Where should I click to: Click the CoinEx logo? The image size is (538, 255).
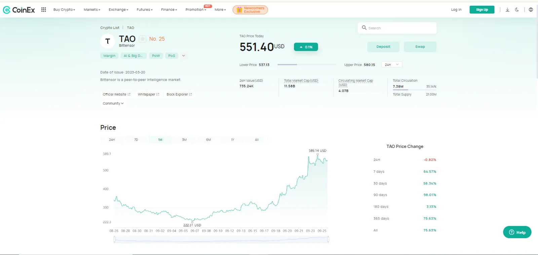(19, 10)
